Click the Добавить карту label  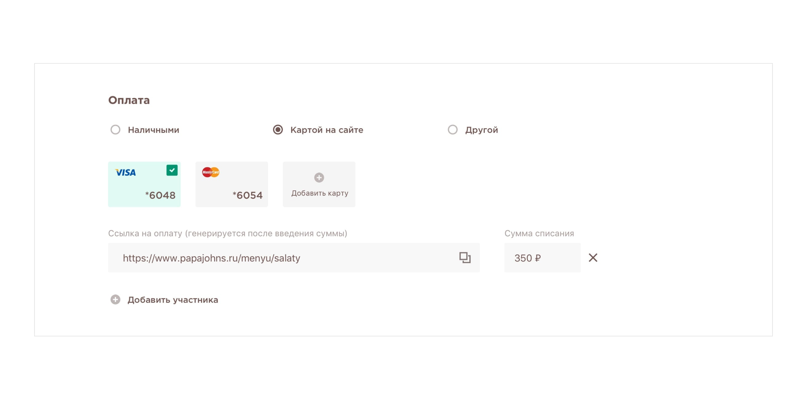click(x=320, y=193)
